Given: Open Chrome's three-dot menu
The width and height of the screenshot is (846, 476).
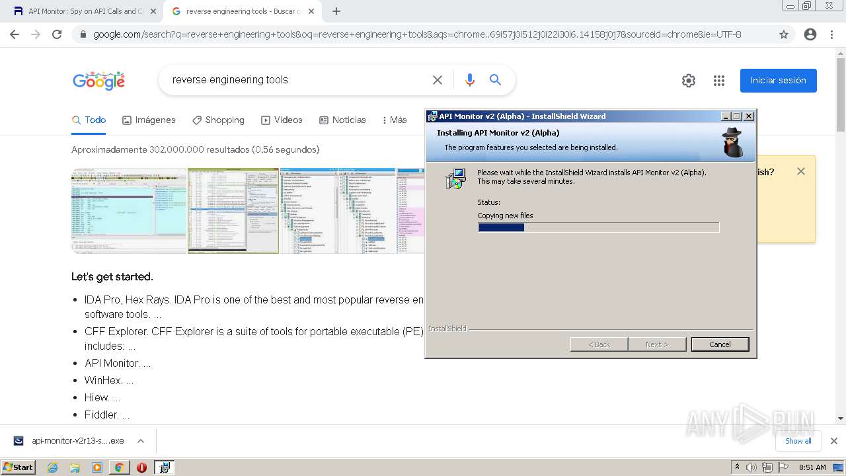Looking at the screenshot, I should pyautogui.click(x=831, y=34).
